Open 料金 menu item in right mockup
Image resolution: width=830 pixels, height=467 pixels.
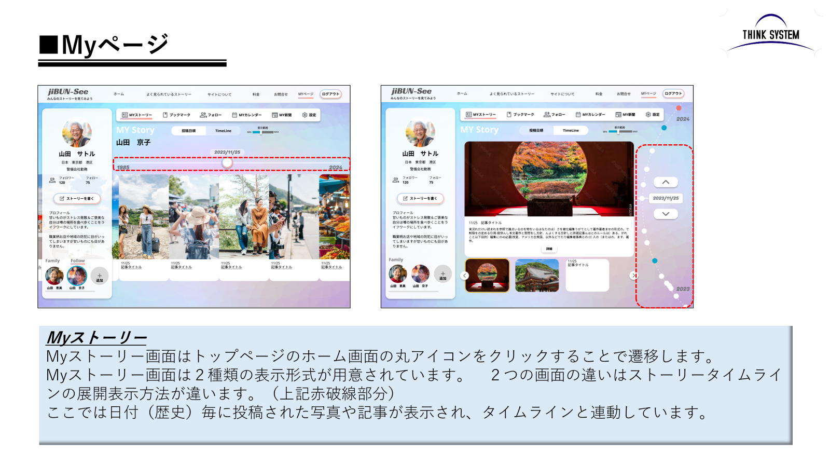(x=599, y=94)
